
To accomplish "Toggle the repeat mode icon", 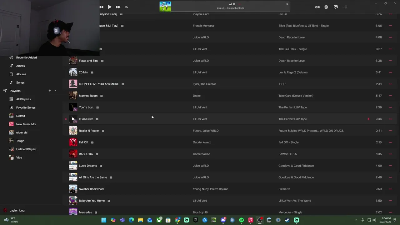I will tap(126, 7).
